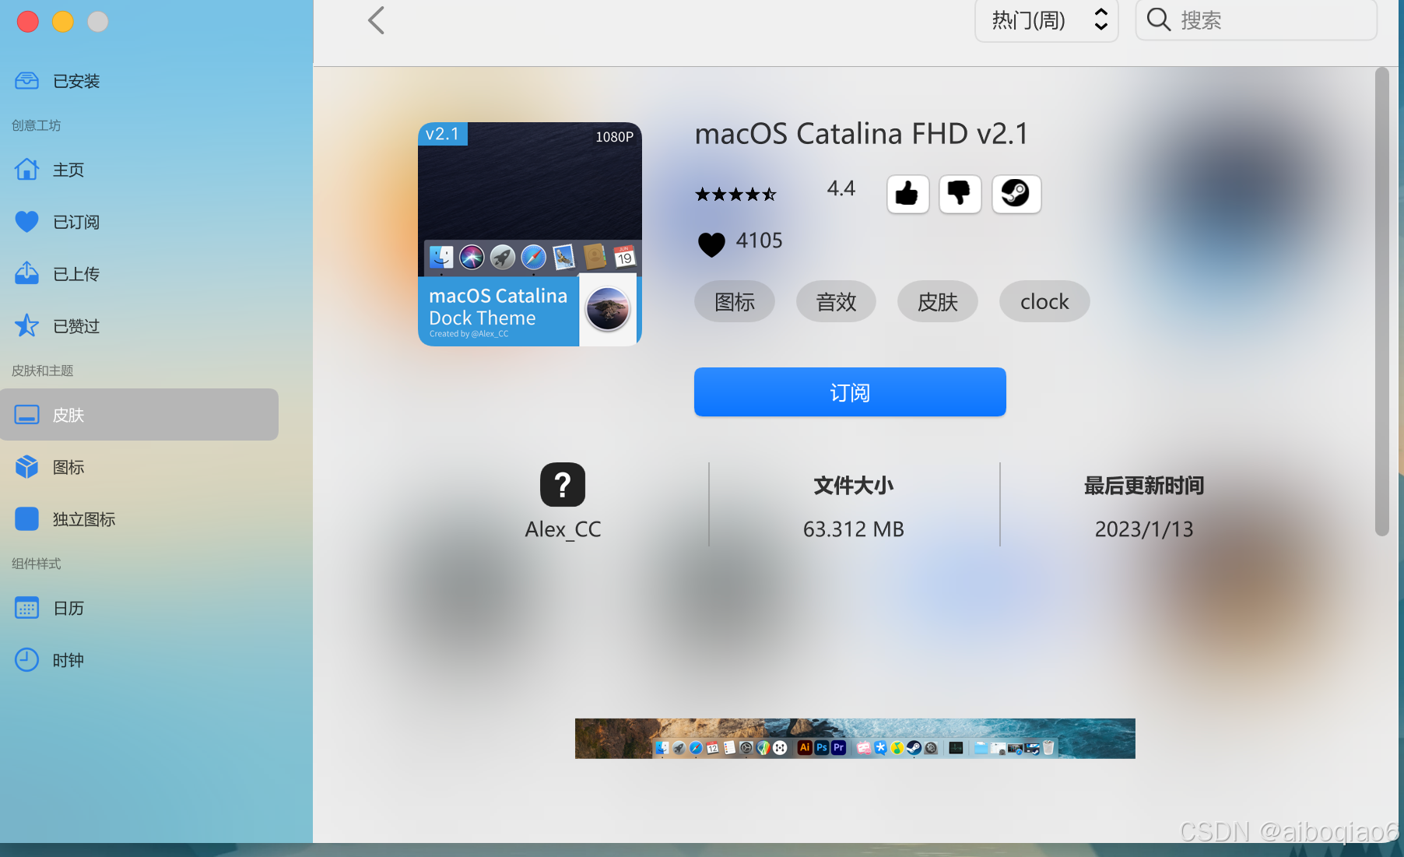Open author Alex_CC avatar
1404x857 pixels.
563,485
